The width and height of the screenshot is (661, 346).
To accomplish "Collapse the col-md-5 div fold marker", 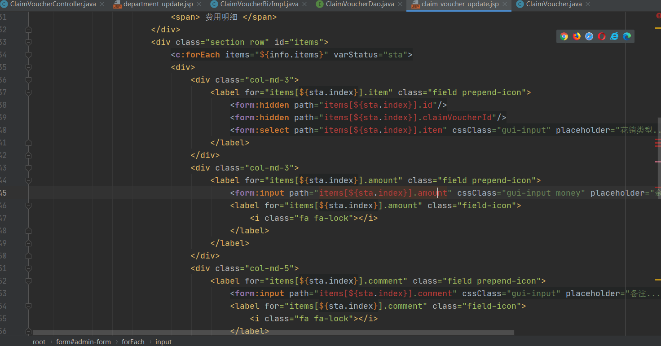I will [x=29, y=268].
